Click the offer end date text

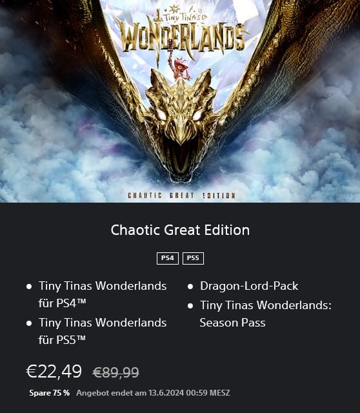point(153,393)
